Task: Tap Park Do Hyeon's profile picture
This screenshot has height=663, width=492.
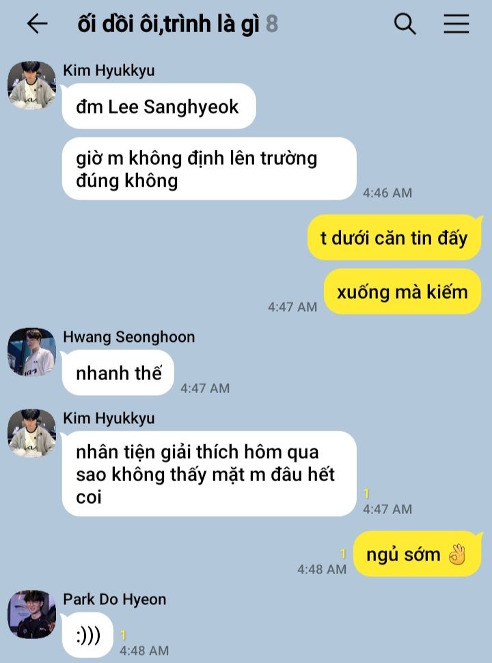Action: pyautogui.click(x=31, y=614)
